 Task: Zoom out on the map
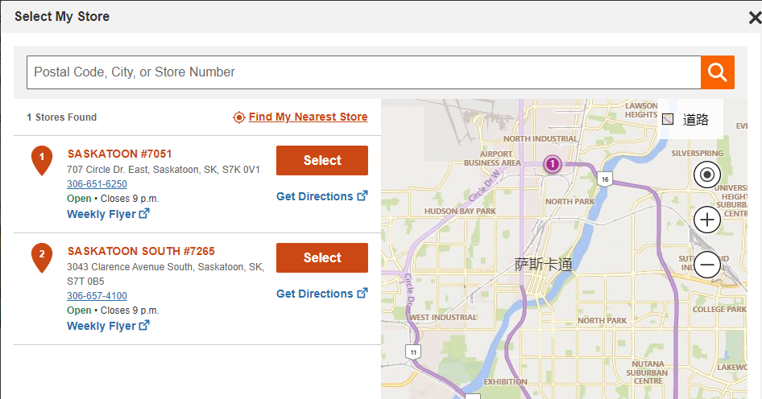pyautogui.click(x=706, y=264)
